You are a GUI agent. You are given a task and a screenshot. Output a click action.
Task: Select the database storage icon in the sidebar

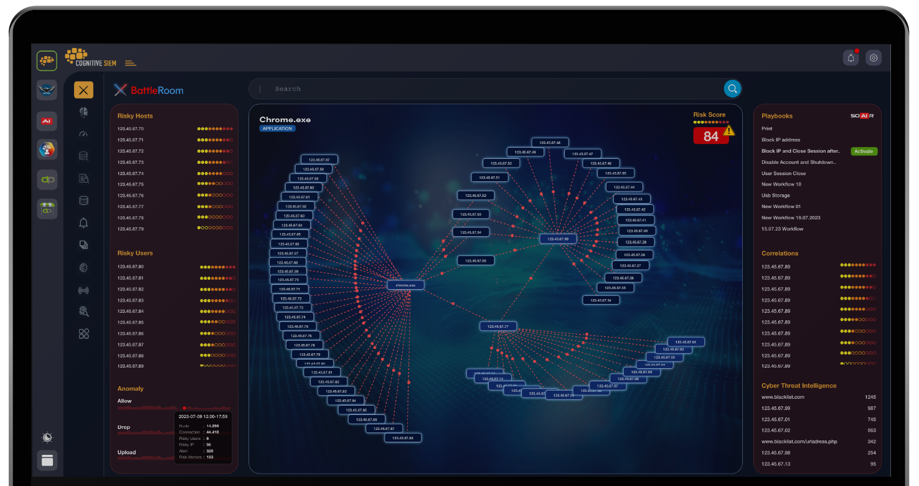[84, 200]
